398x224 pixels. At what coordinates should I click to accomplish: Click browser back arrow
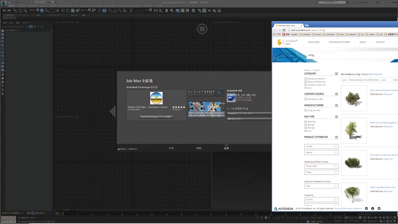pyautogui.click(x=275, y=30)
